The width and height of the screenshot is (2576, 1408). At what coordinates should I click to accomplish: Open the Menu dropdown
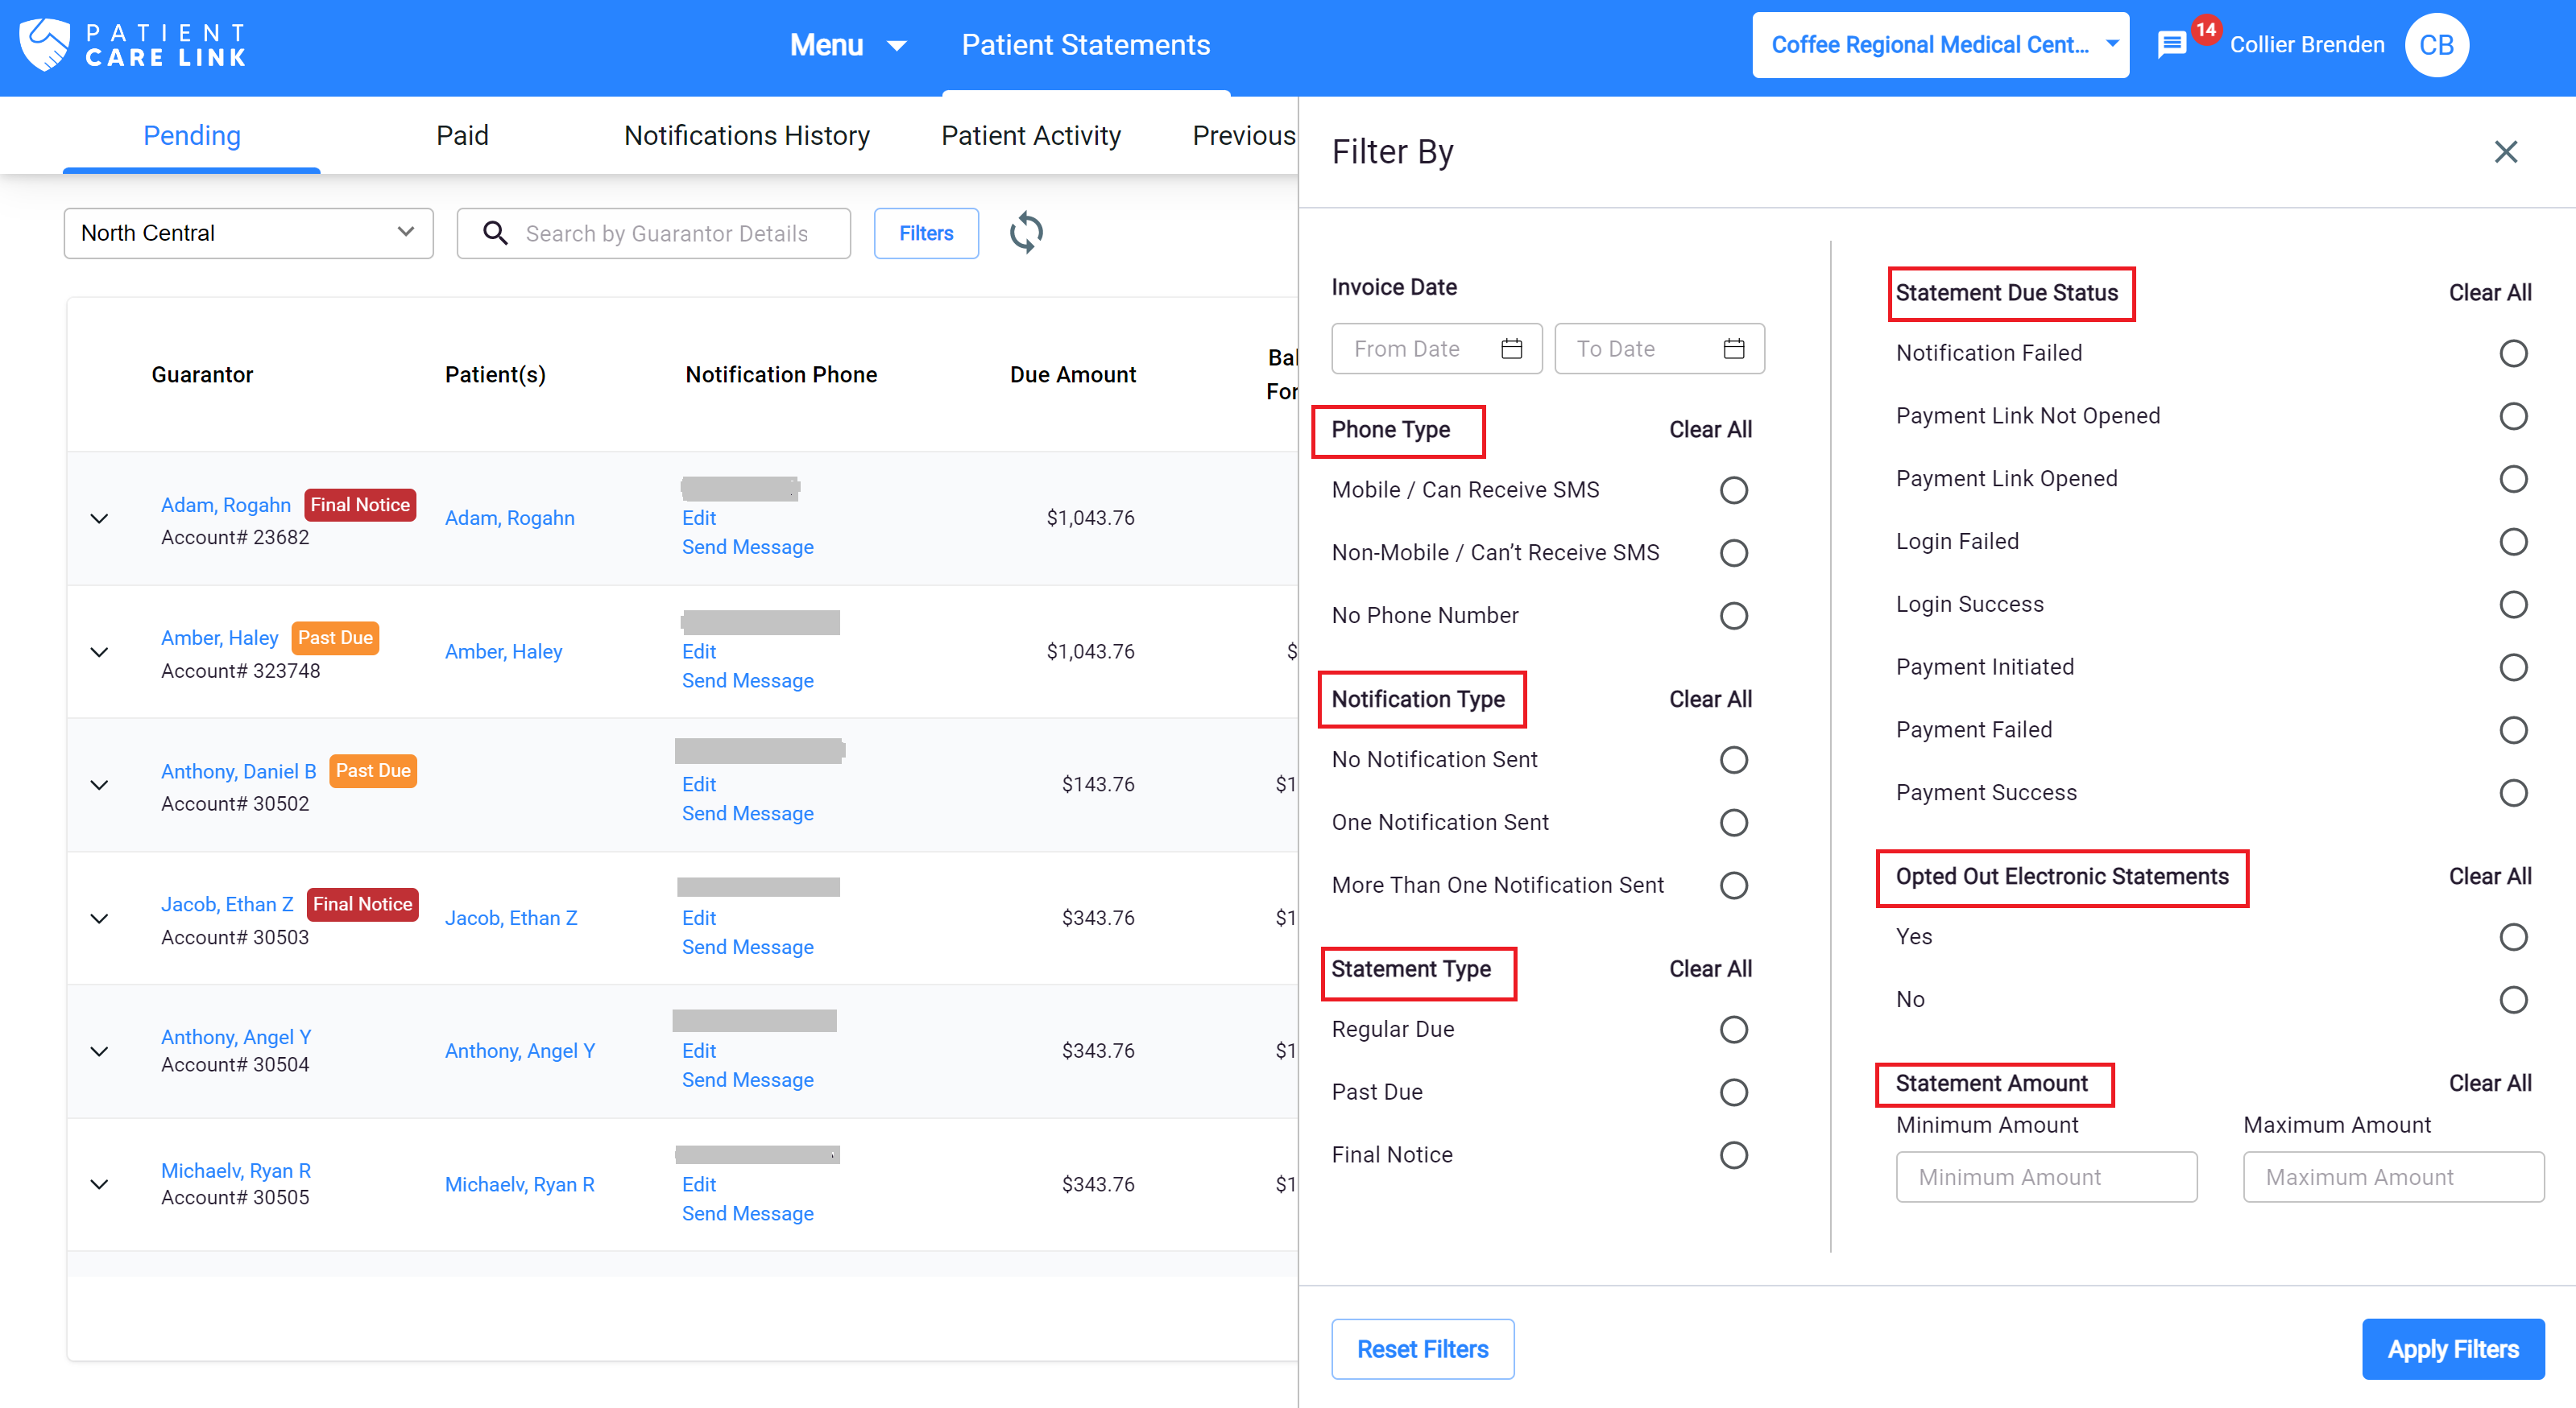point(848,45)
